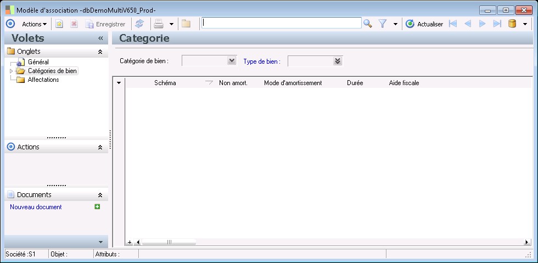This screenshot has height=263, width=538.
Task: Open the grid options arrow at top-left
Action: (119, 83)
